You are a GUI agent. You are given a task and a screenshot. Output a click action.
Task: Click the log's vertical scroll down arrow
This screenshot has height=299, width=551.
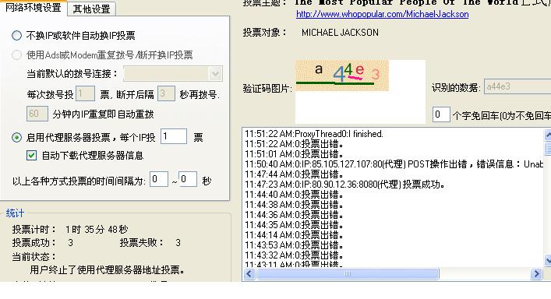[548, 260]
